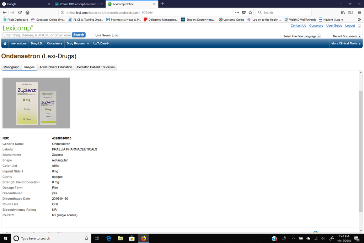
Task: Open the Pediatric Patient Education tab
Action: 96,67
